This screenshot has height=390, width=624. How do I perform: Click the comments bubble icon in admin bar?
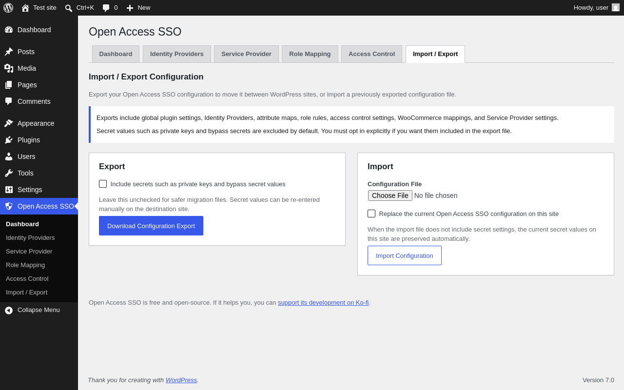point(106,8)
